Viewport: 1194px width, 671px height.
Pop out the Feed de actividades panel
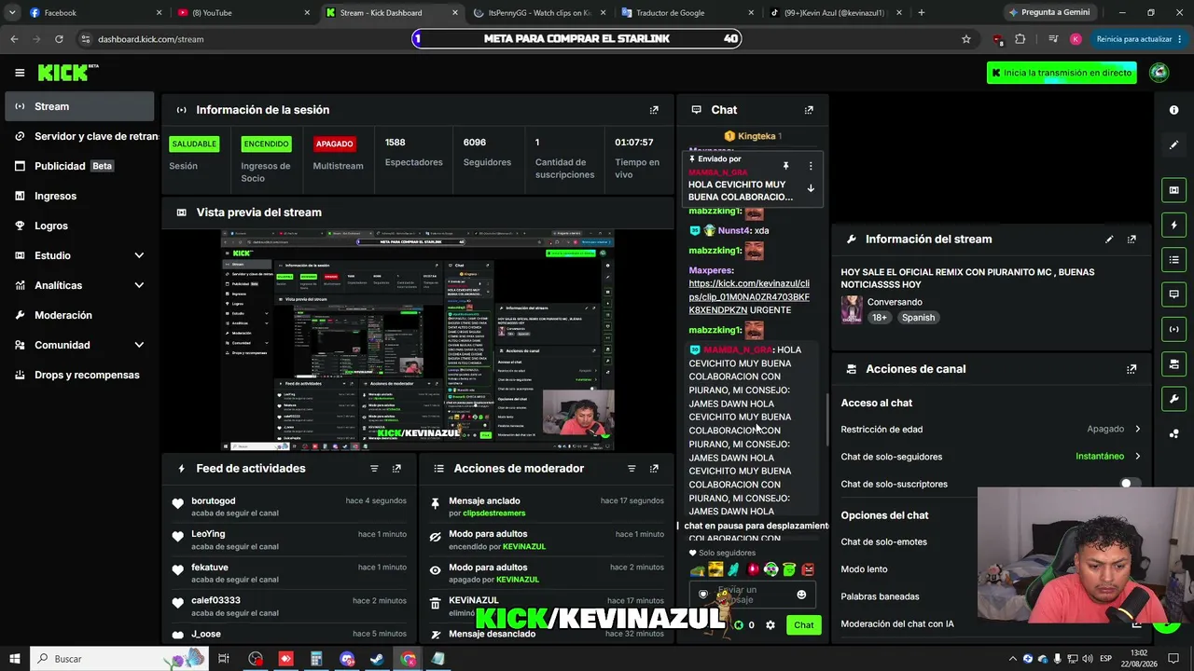point(396,469)
